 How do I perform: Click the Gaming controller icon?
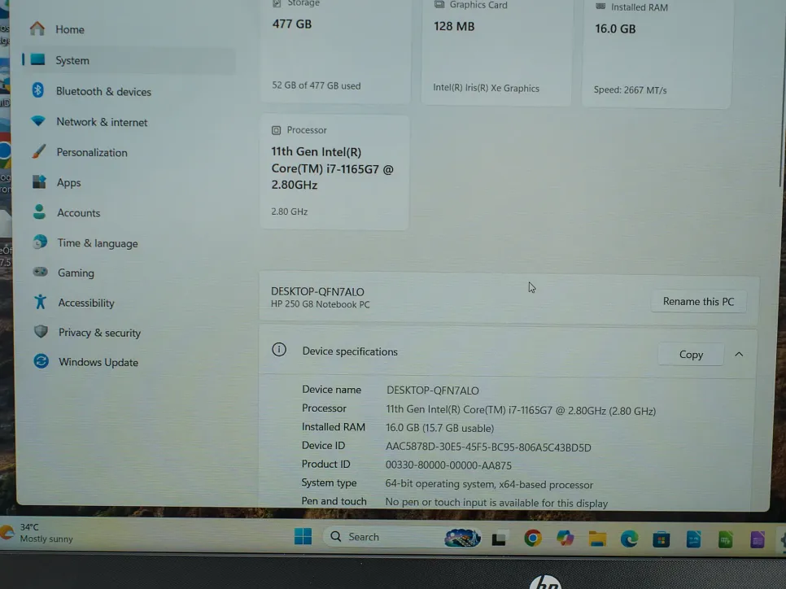[x=41, y=272]
